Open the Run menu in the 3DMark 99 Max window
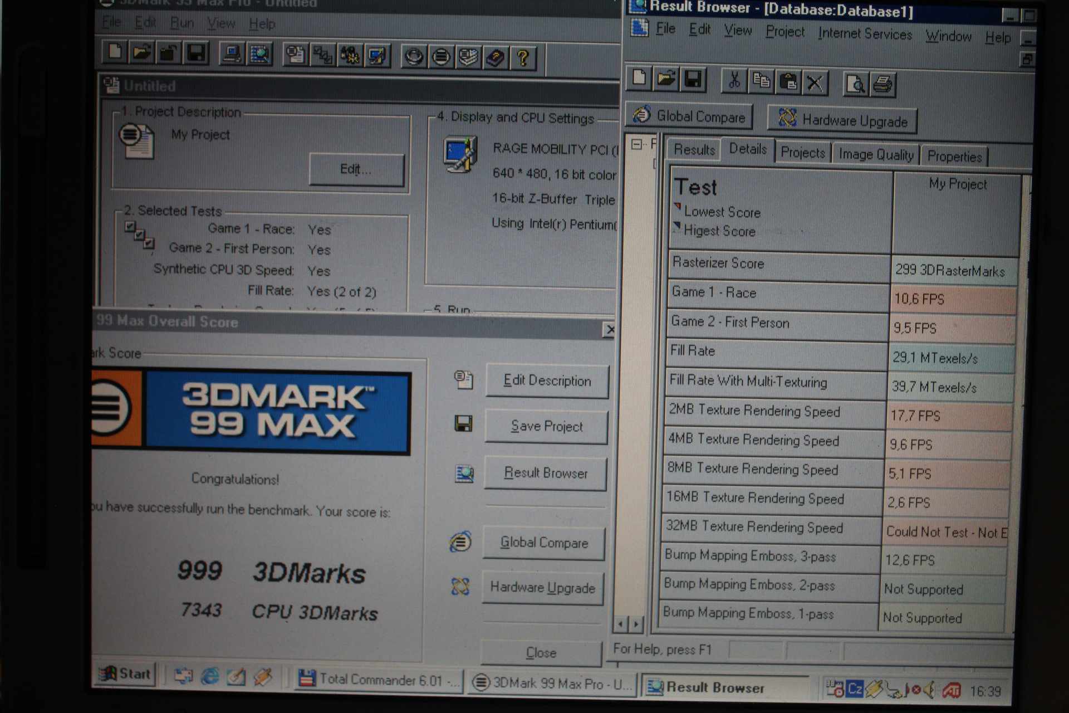Viewport: 1069px width, 713px height. pos(182,23)
